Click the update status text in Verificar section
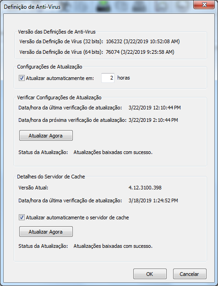The image size is (218, 286). [x=113, y=152]
